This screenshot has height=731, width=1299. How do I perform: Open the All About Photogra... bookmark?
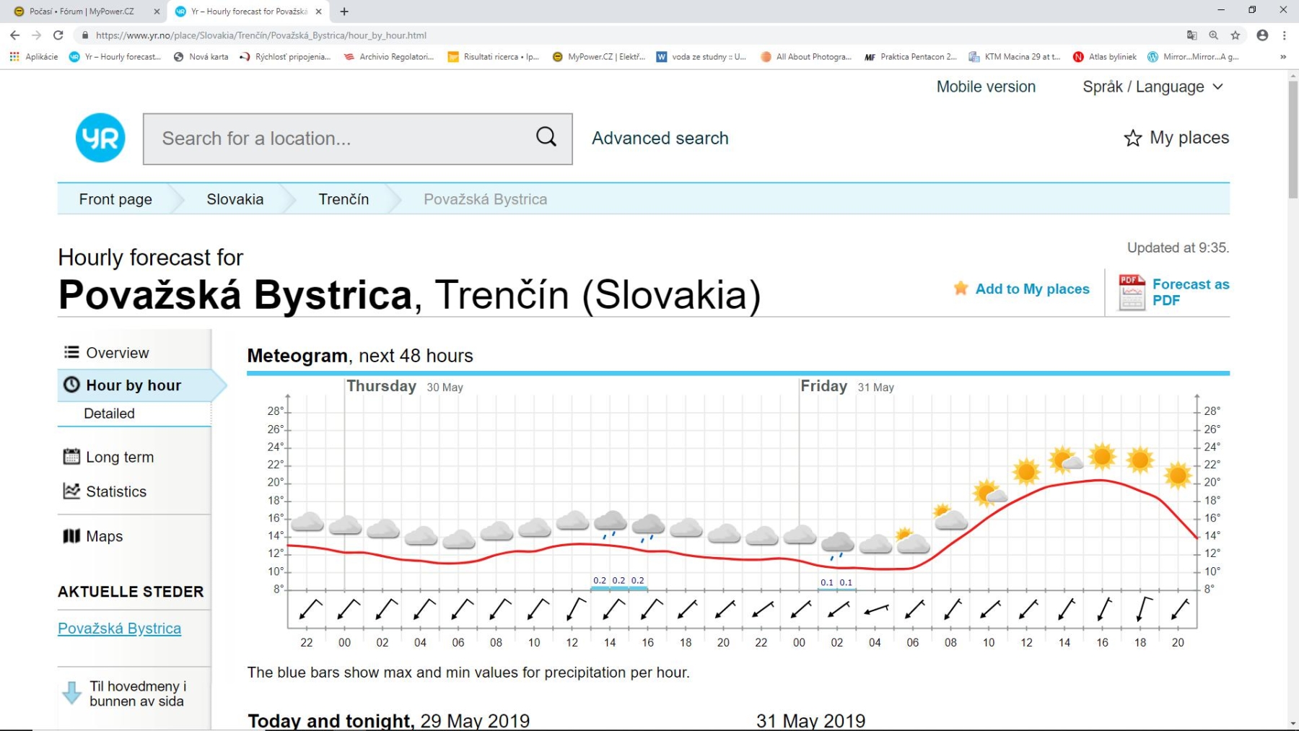tap(806, 56)
